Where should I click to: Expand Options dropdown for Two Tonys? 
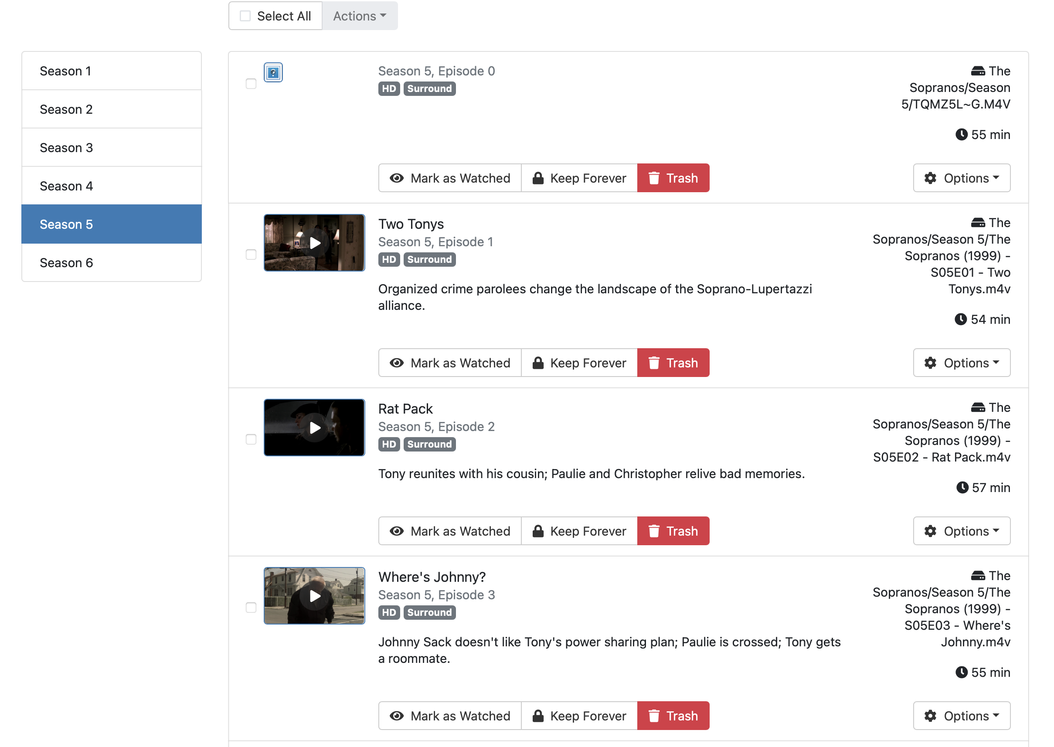pyautogui.click(x=962, y=363)
